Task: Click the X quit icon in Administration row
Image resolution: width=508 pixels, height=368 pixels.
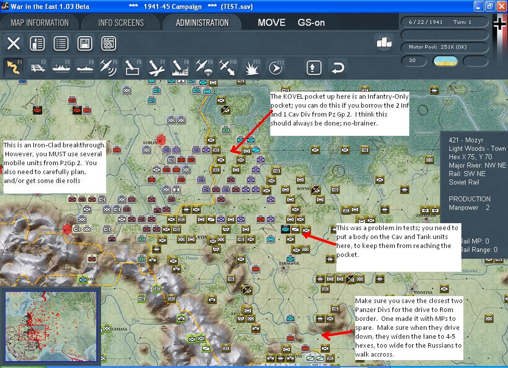Action: click(13, 43)
